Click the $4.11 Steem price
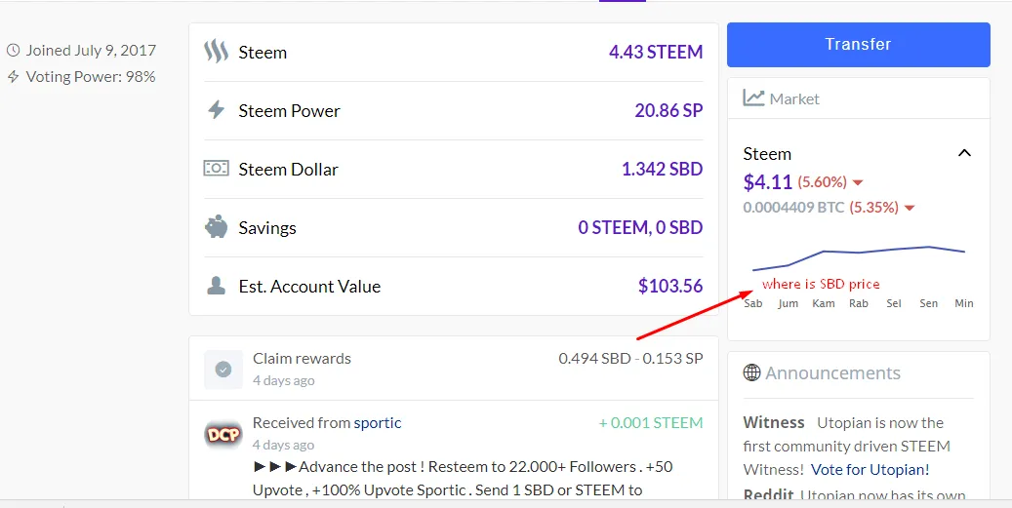This screenshot has width=1012, height=508. [767, 182]
